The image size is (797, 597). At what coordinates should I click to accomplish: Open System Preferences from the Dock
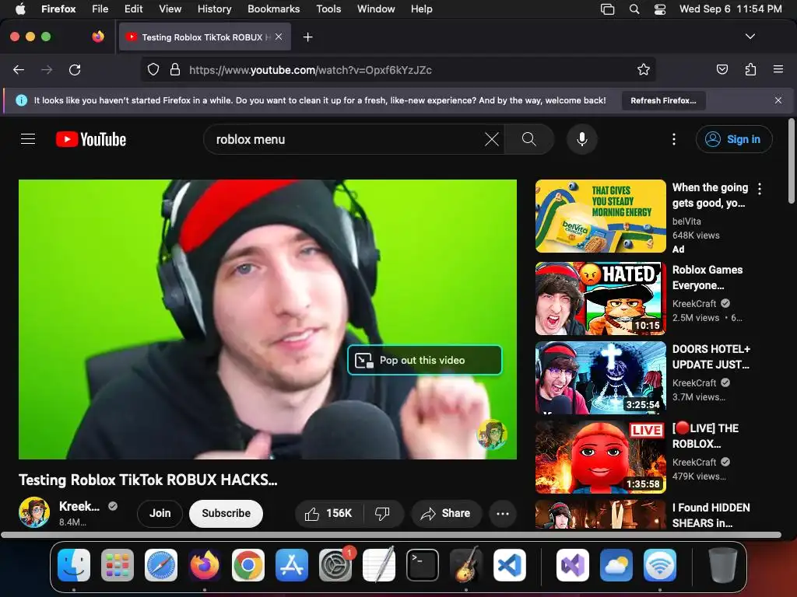tap(335, 565)
